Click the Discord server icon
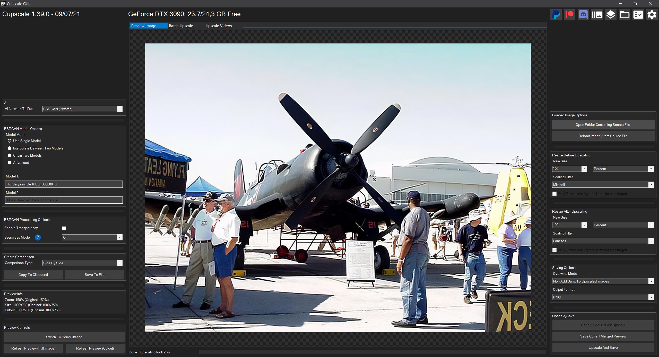Image resolution: width=659 pixels, height=357 pixels. [583, 15]
